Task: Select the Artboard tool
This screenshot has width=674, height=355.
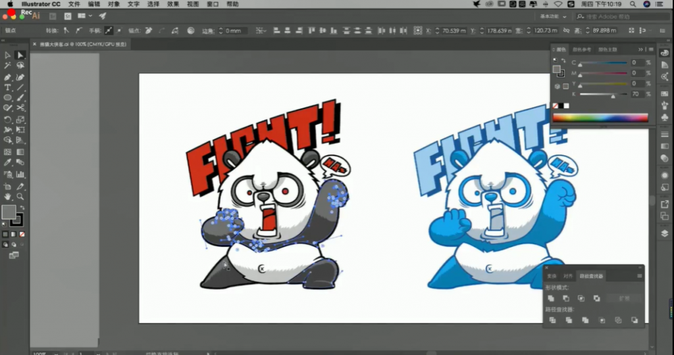Action: pyautogui.click(x=8, y=186)
